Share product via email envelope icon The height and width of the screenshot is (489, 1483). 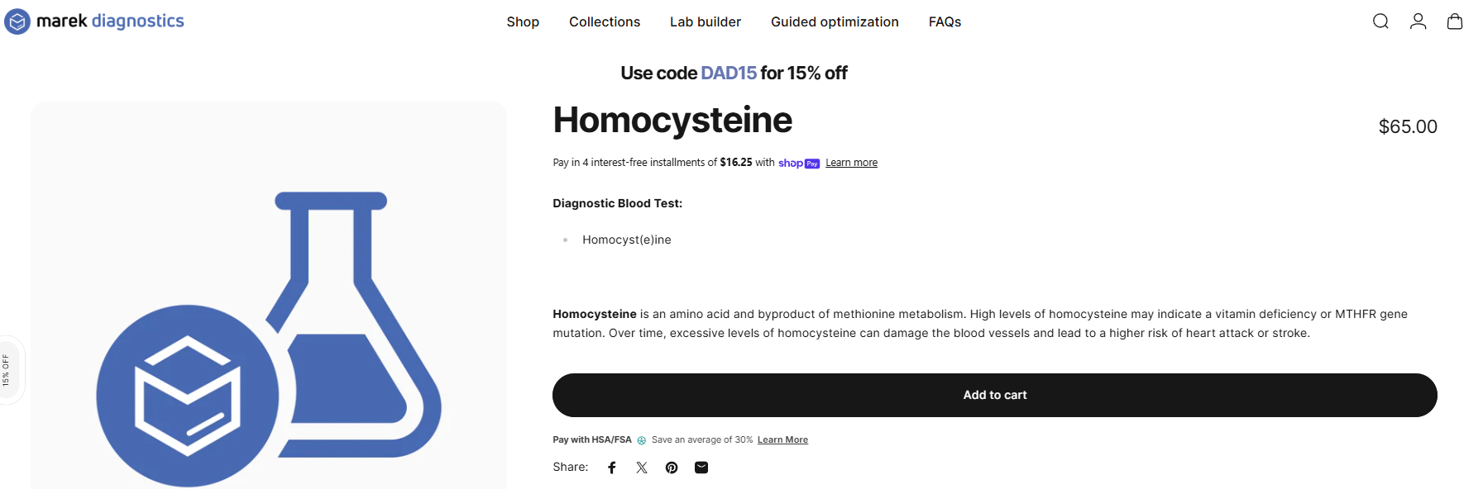701,468
